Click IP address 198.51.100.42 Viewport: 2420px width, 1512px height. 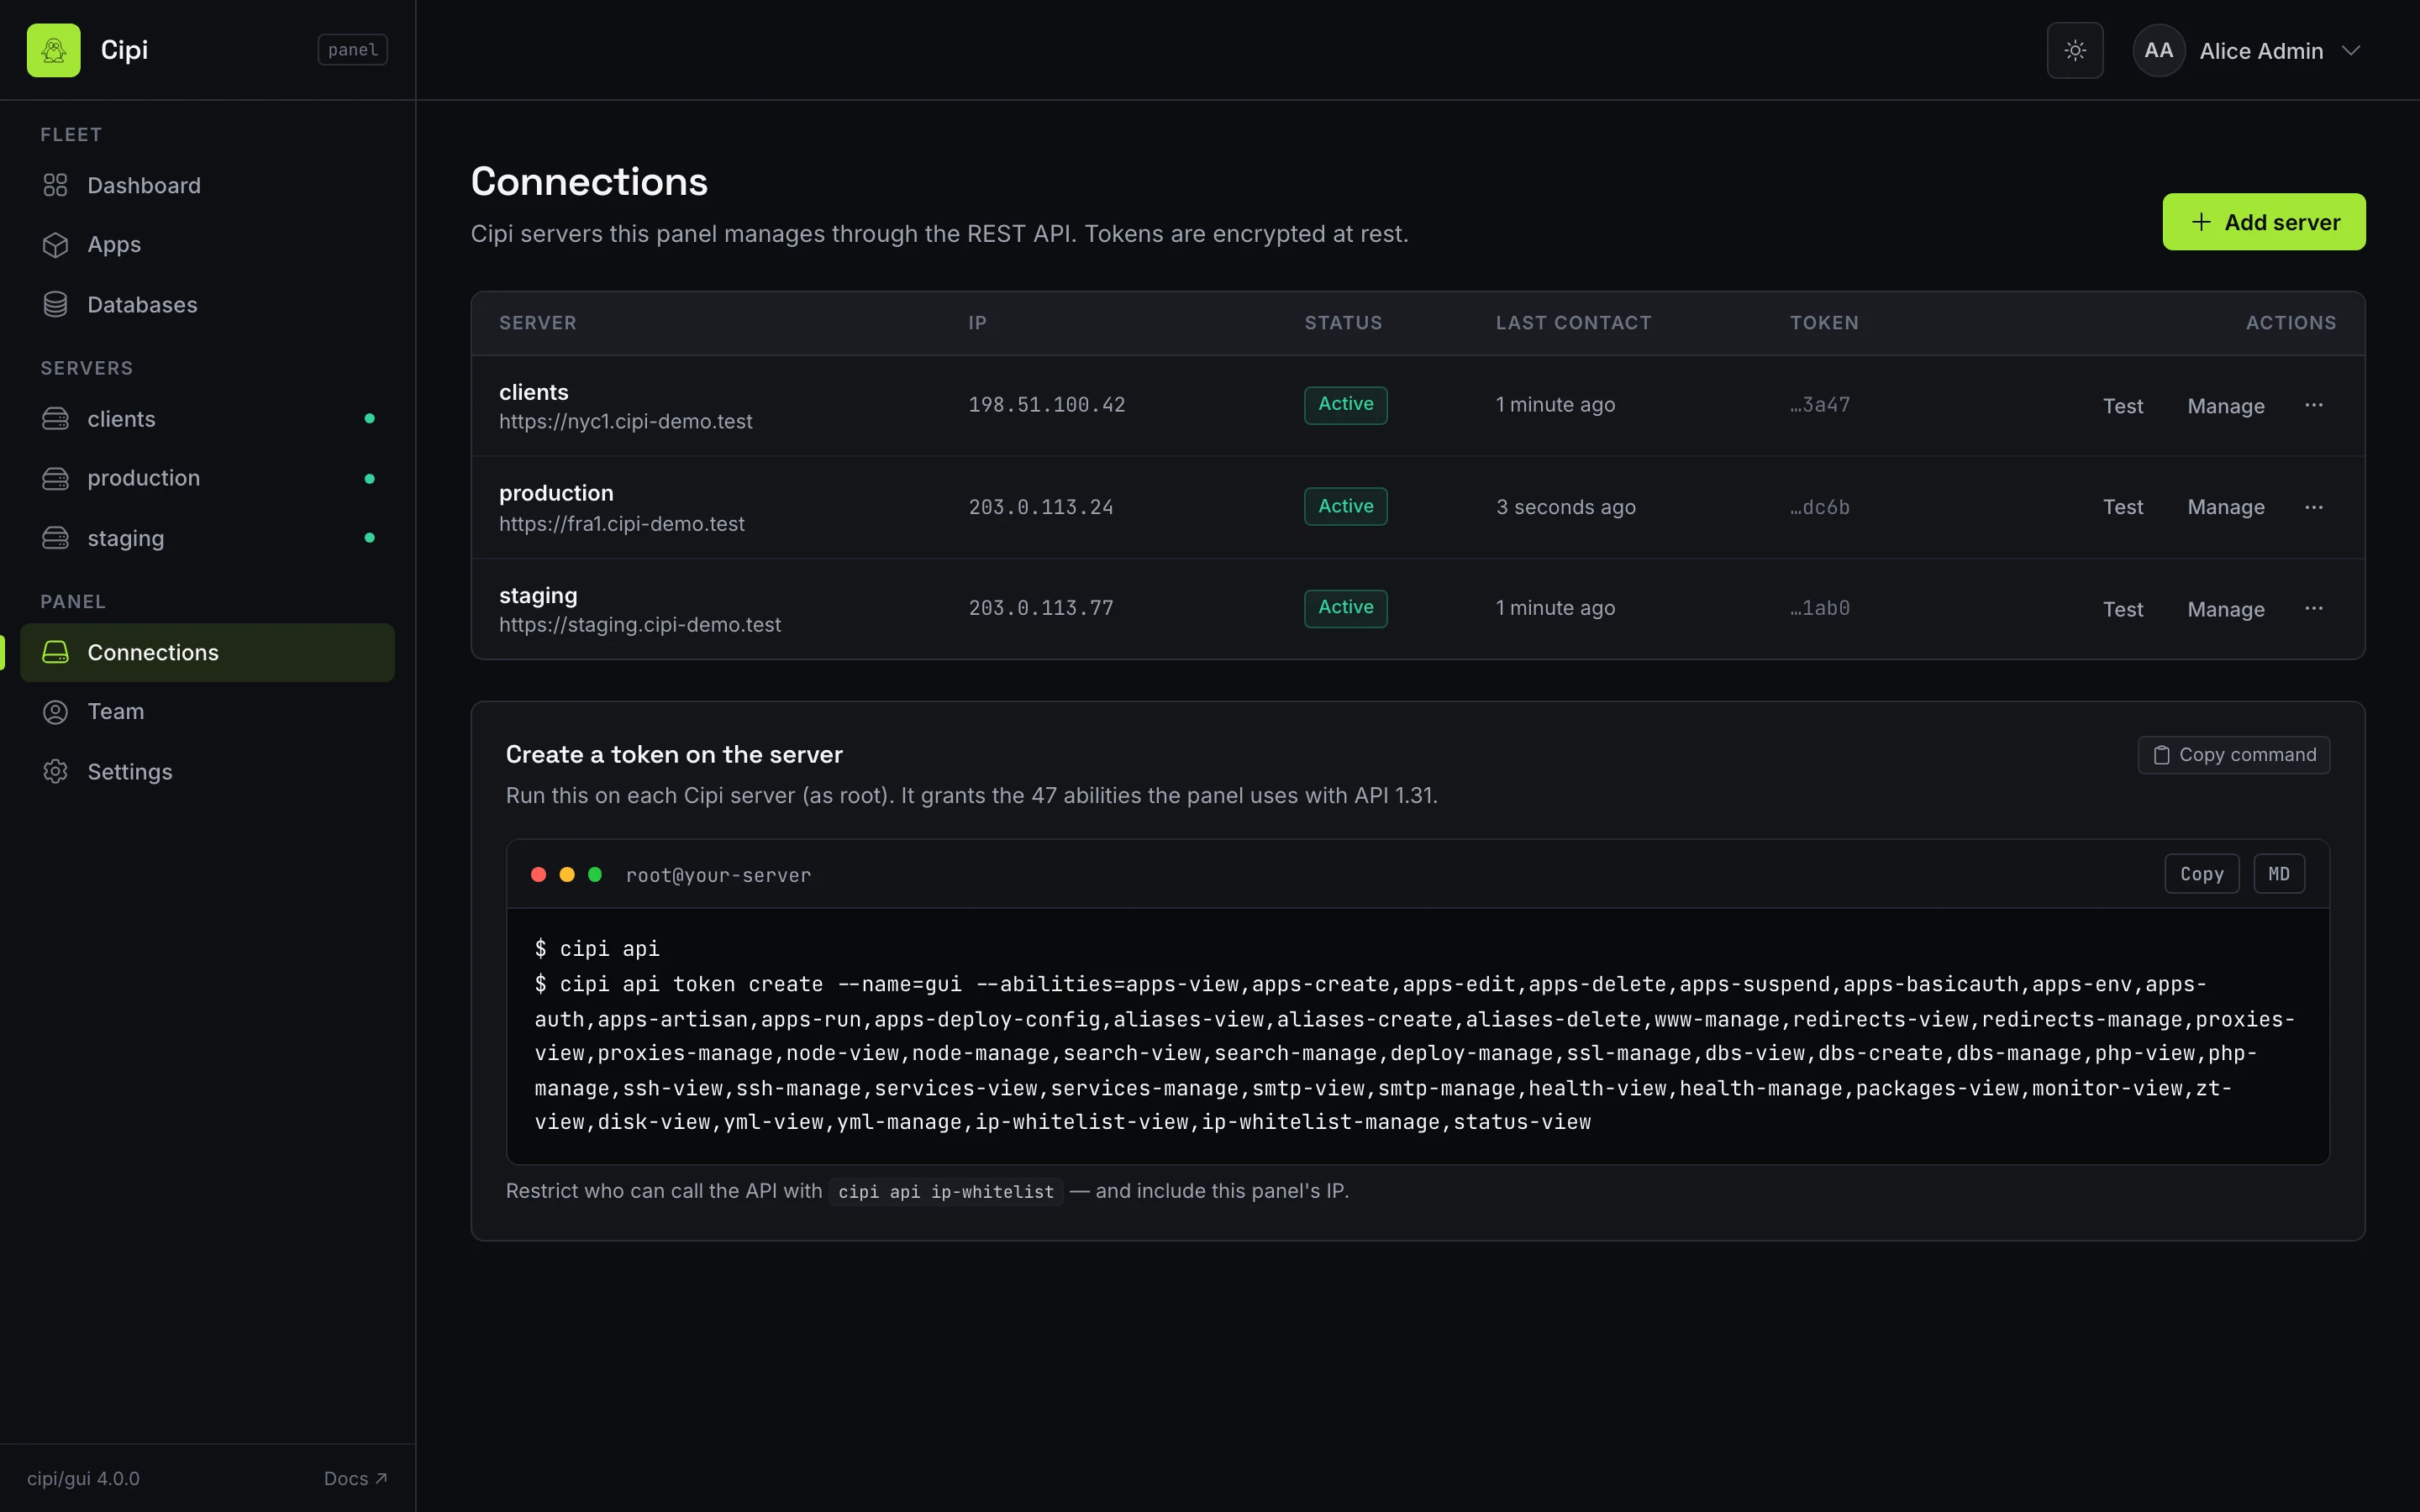tap(1046, 405)
